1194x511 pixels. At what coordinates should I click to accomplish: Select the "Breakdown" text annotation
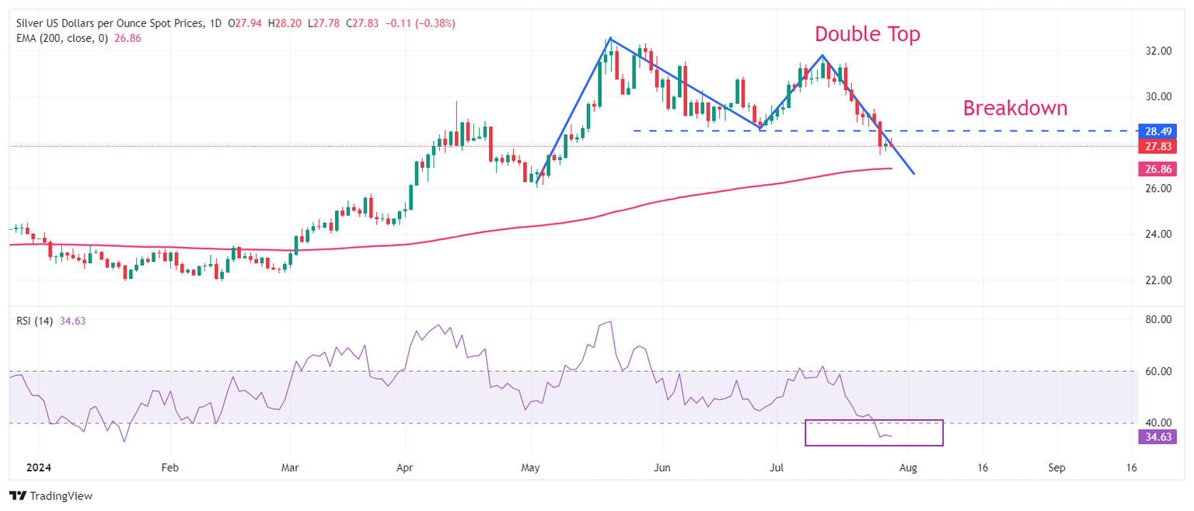(x=1014, y=108)
